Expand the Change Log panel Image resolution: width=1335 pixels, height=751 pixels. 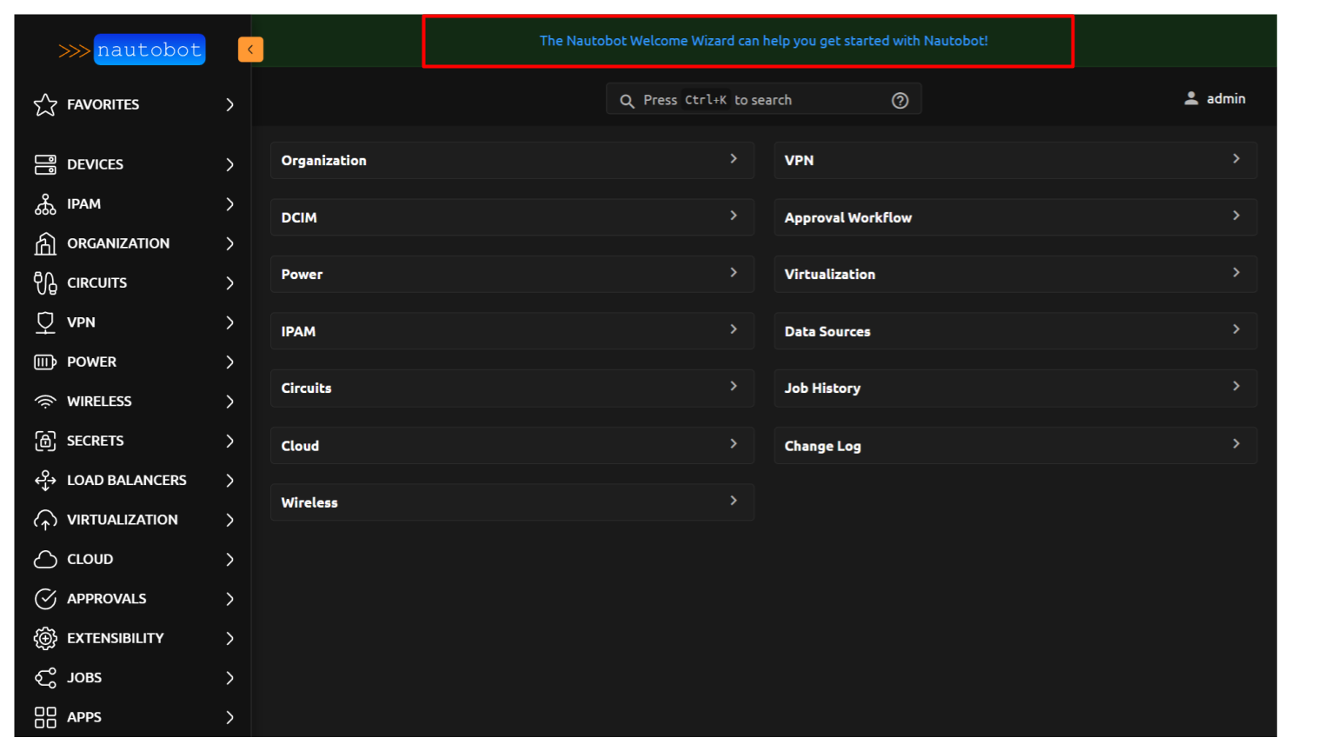1236,444
